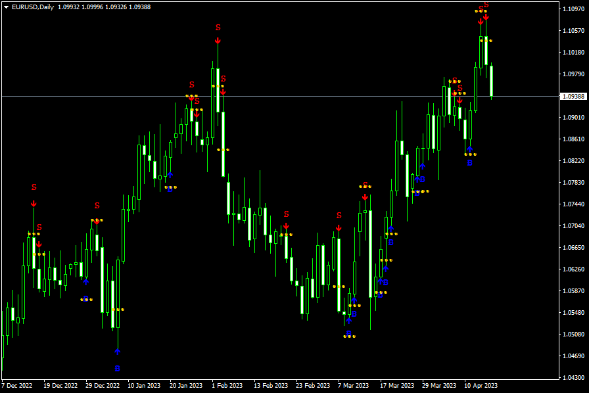
Task: Select the high price 1.09996 in header
Action: [x=93, y=7]
